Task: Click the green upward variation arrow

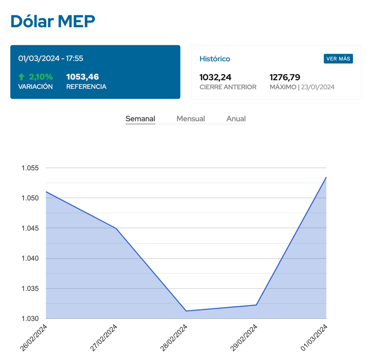Action: [x=21, y=76]
